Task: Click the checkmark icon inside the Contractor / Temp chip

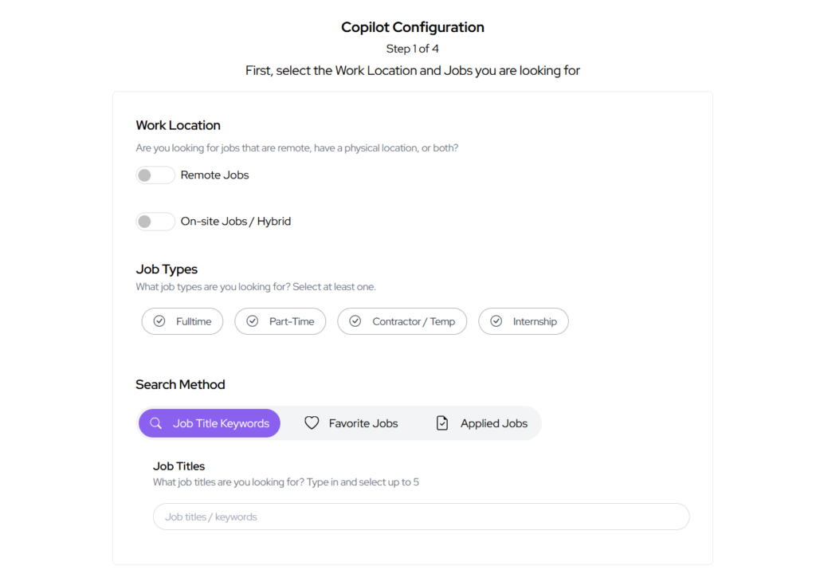Action: 355,320
